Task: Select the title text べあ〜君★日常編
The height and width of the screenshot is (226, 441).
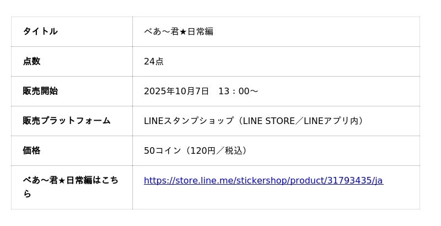Action: click(x=179, y=31)
